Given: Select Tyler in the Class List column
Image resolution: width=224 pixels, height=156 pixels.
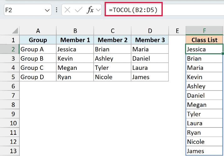Looking at the screenshot, I should coord(204,114).
